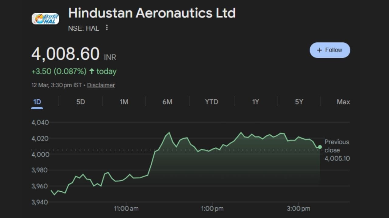The height and width of the screenshot is (218, 389).
Task: Select the Max time range tab
Action: coord(343,102)
